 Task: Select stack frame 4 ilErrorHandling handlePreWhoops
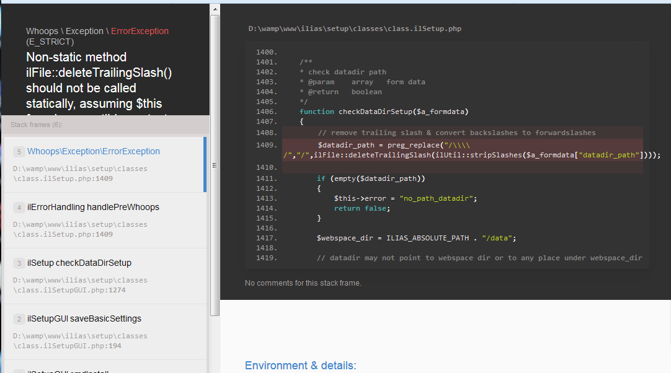(x=105, y=221)
